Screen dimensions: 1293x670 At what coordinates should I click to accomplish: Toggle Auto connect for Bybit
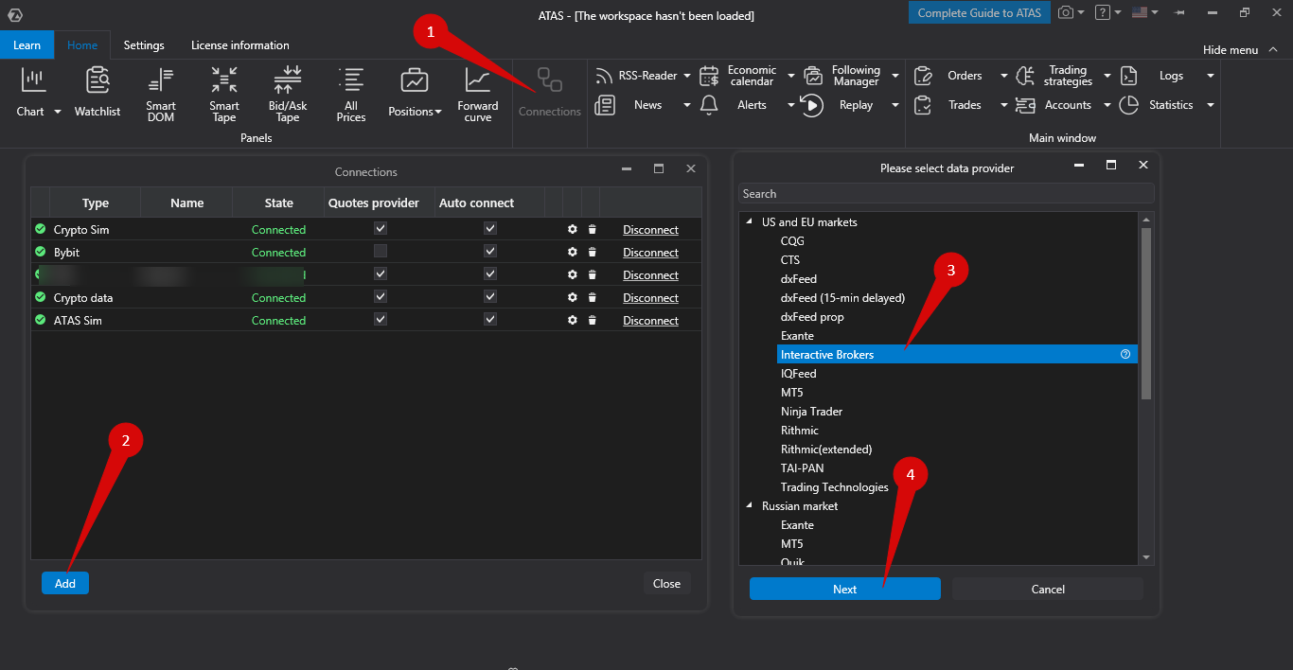(x=490, y=251)
